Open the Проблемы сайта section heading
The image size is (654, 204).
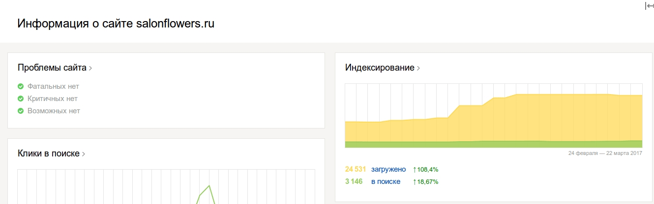tap(52, 68)
